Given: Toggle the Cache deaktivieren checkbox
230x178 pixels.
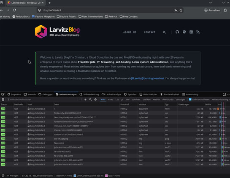Looking at the screenshot, I should 190,100.
